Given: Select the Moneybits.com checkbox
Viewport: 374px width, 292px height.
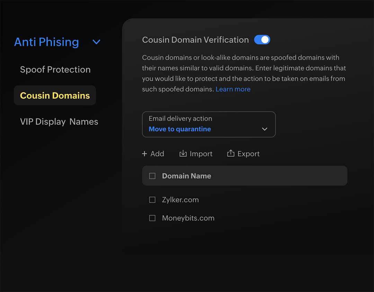Looking at the screenshot, I should pos(152,218).
